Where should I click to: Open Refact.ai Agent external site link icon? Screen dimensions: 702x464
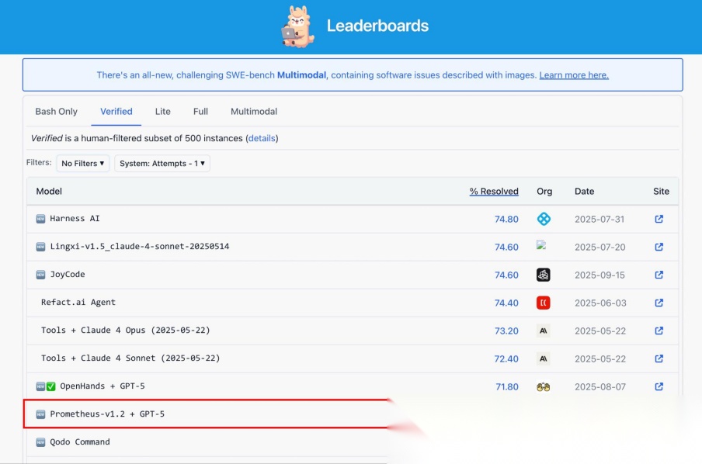coord(659,303)
